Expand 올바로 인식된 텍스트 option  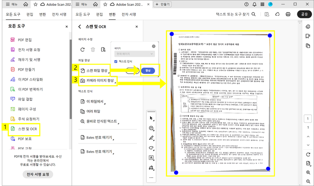99,121
